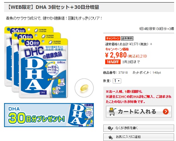Click the shopping cart icon on the カートに入れる button
Screen dimensions: 176x141
pyautogui.click(x=112, y=112)
